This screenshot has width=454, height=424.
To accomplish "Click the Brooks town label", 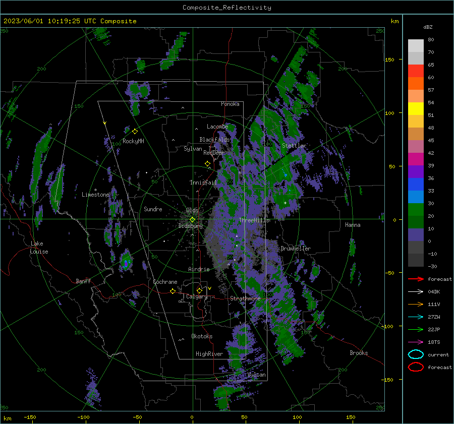I will (x=359, y=353).
